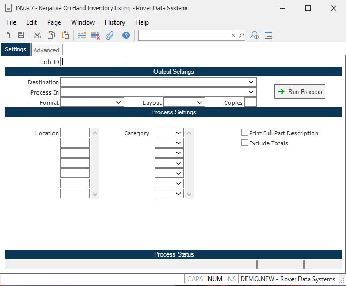Open attachments with the paperclip icon

click(x=110, y=35)
